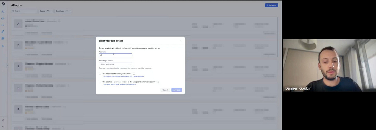The height and width of the screenshot is (130, 376).
Task: Click the Cancel button
Action: click(x=165, y=90)
